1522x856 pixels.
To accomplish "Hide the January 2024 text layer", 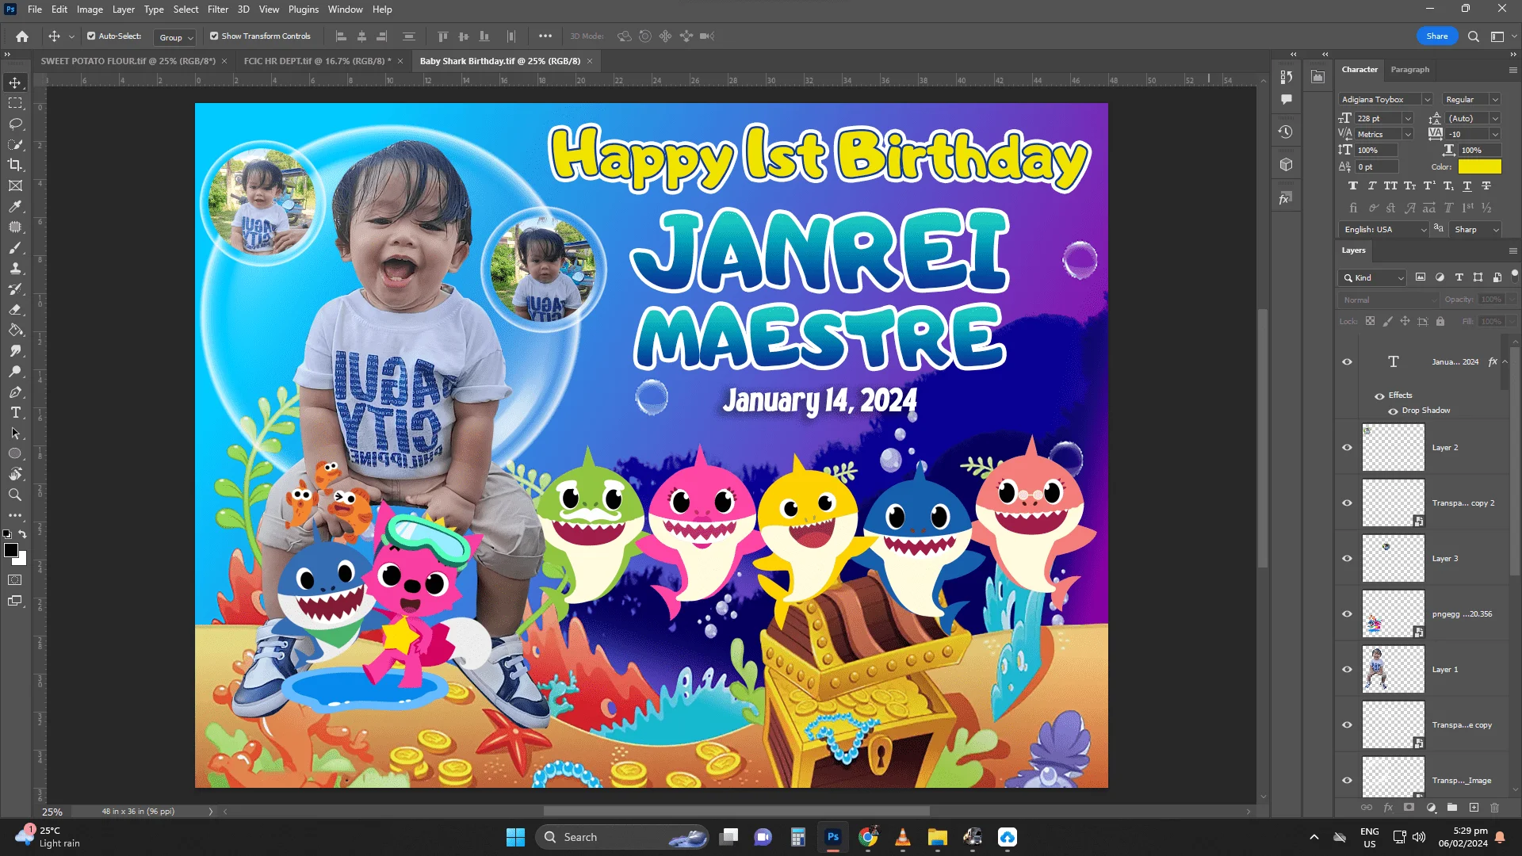I will point(1347,362).
